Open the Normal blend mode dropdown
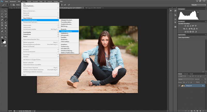This screenshot has height=112, width=207. coord(186,79)
